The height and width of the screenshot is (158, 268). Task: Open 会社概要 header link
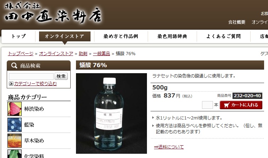pyautogui.click(x=237, y=22)
